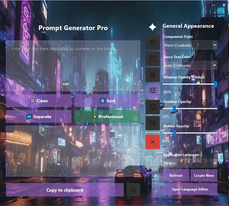
Task: Click the General Appearance heading
Action: 188,26
